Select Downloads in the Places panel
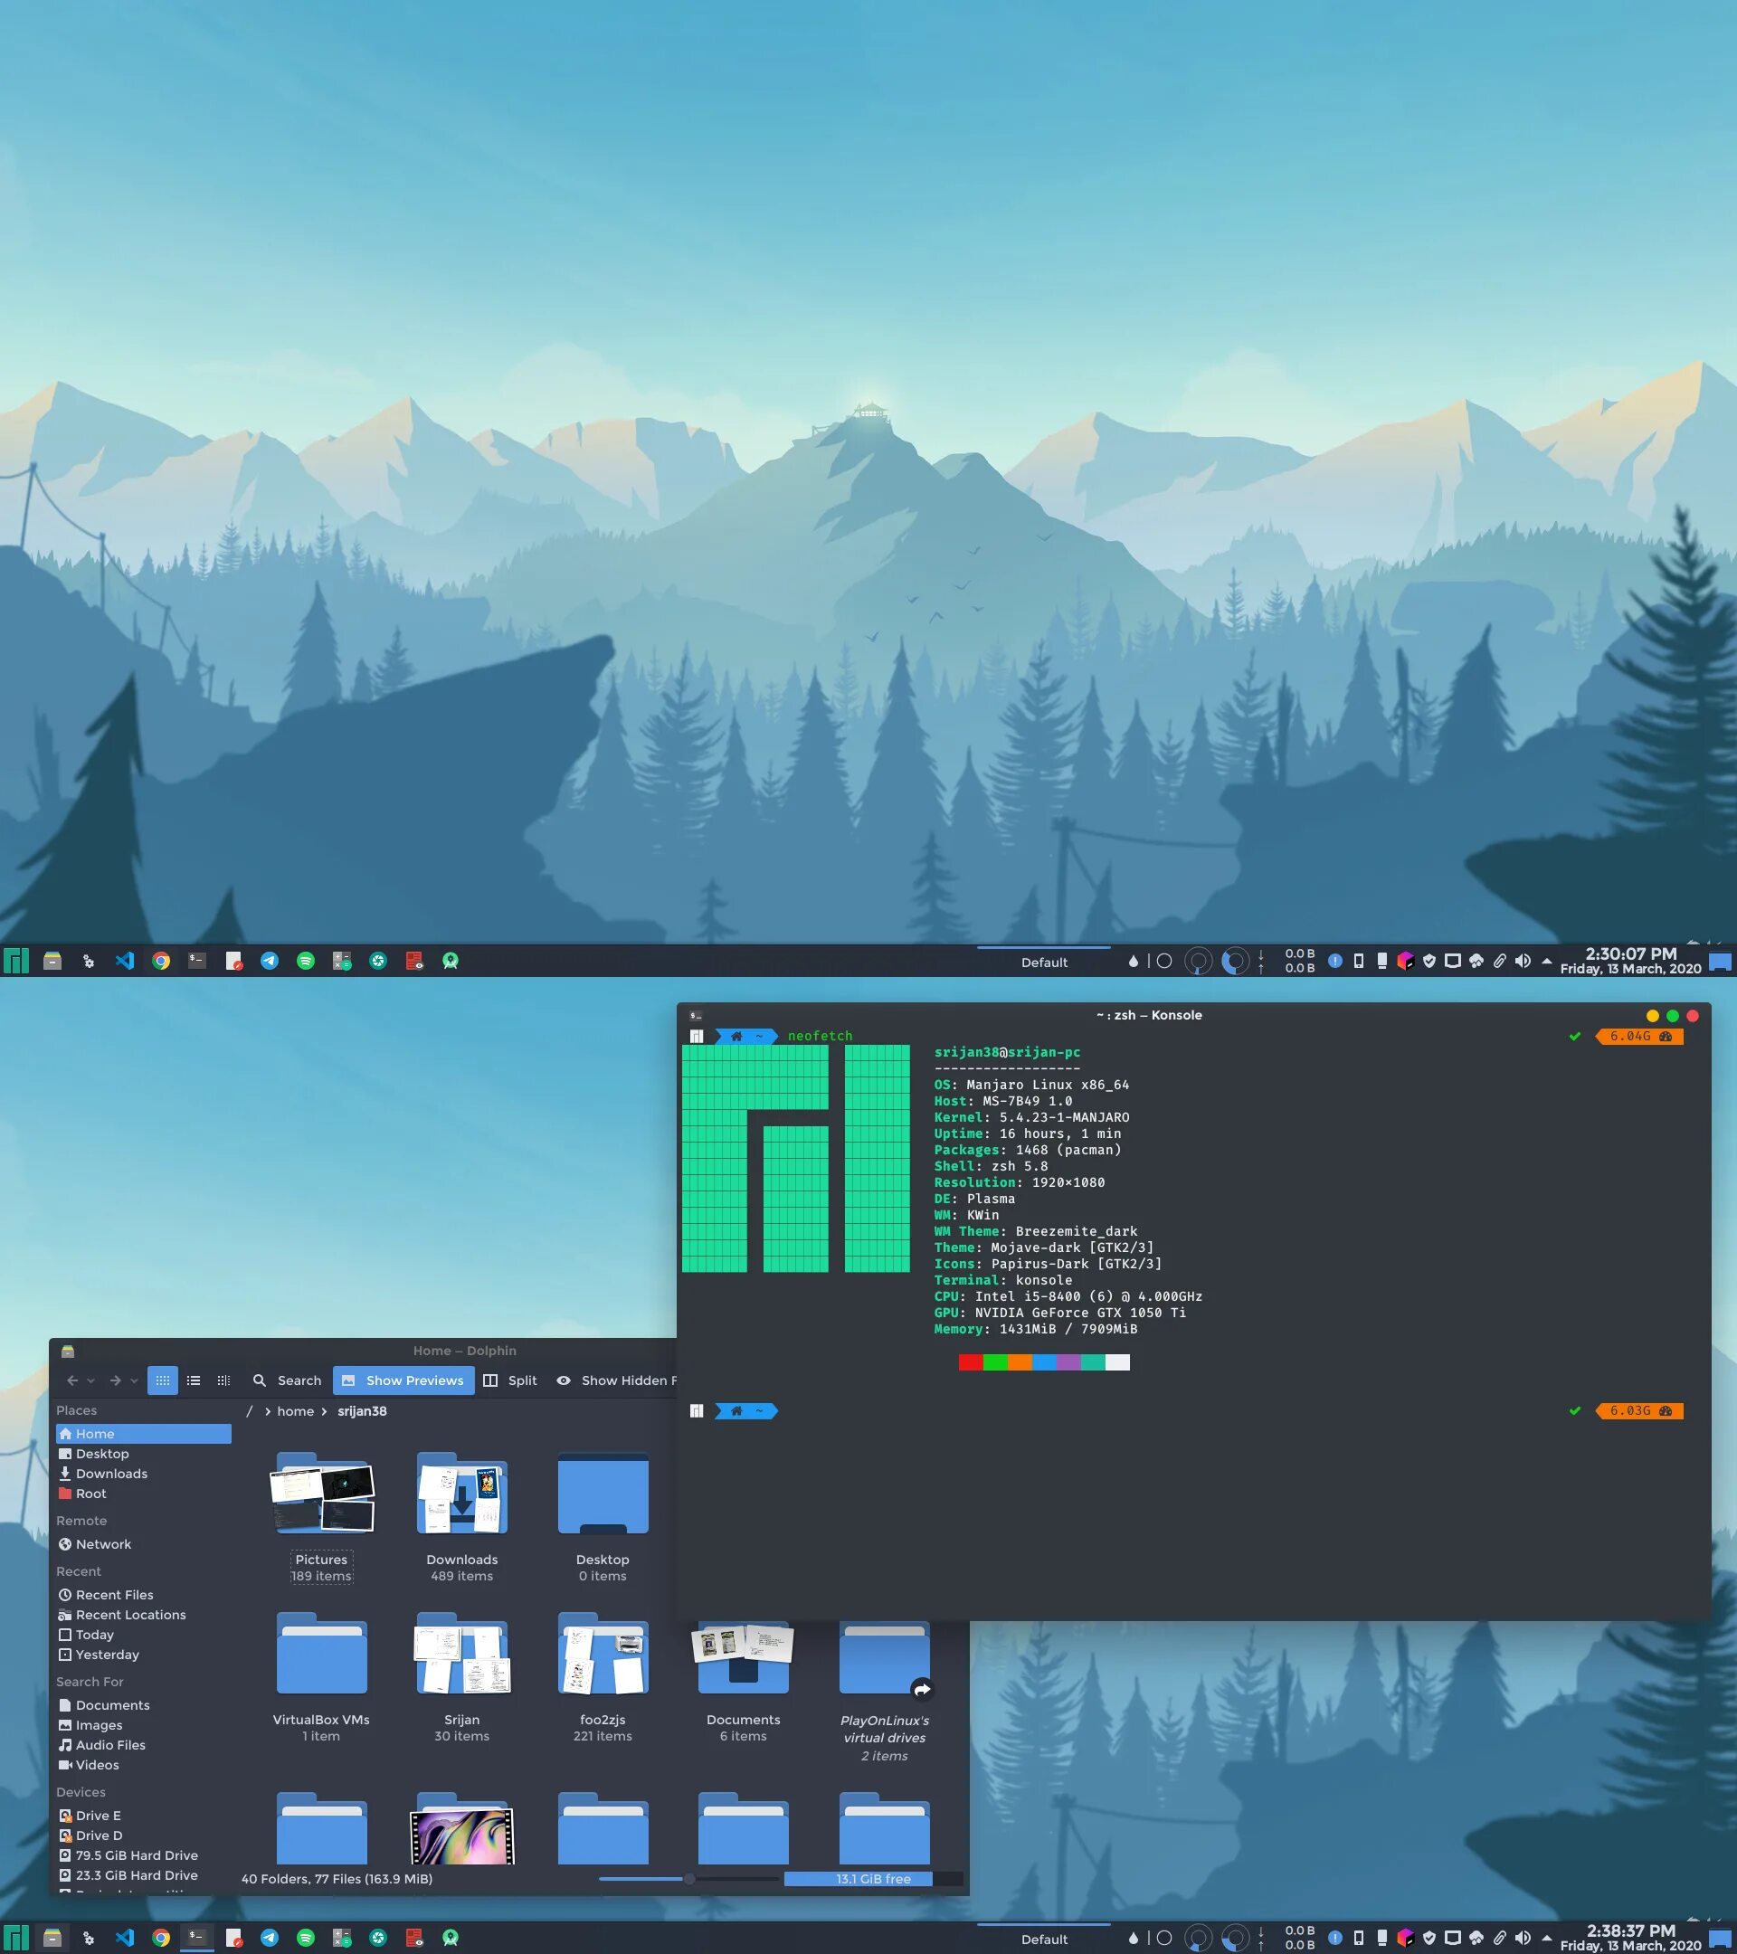The height and width of the screenshot is (1954, 1737). pos(111,1473)
